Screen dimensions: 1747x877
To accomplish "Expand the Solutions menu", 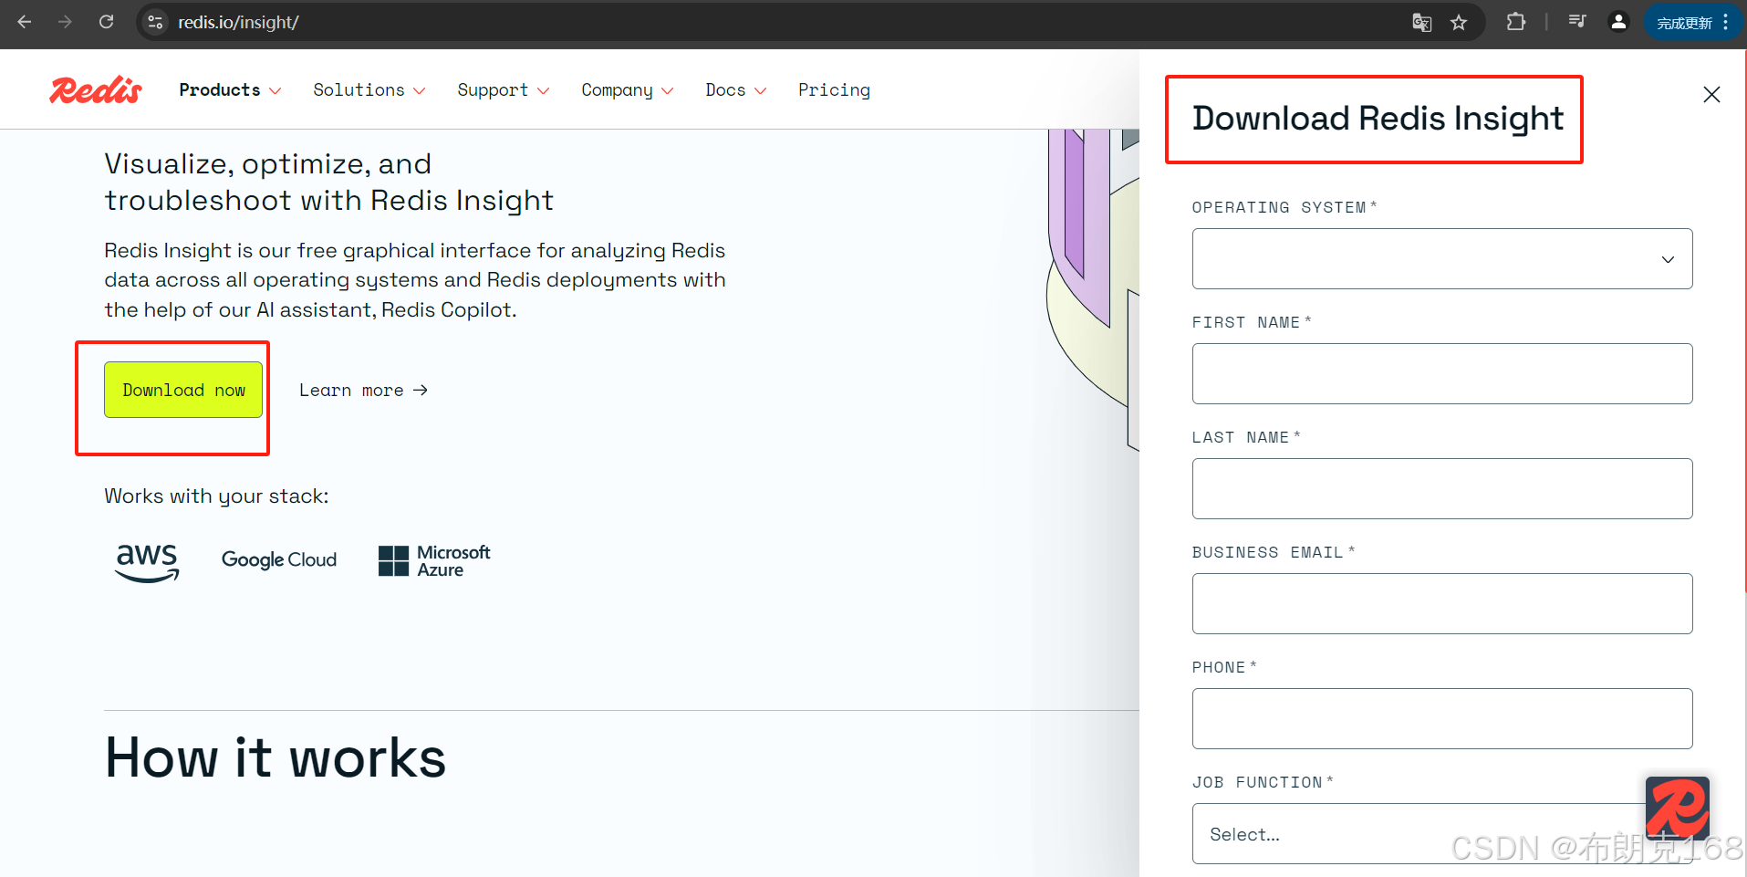I will 369,90.
